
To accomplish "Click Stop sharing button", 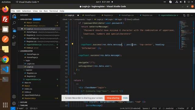I will click(113, 98).
